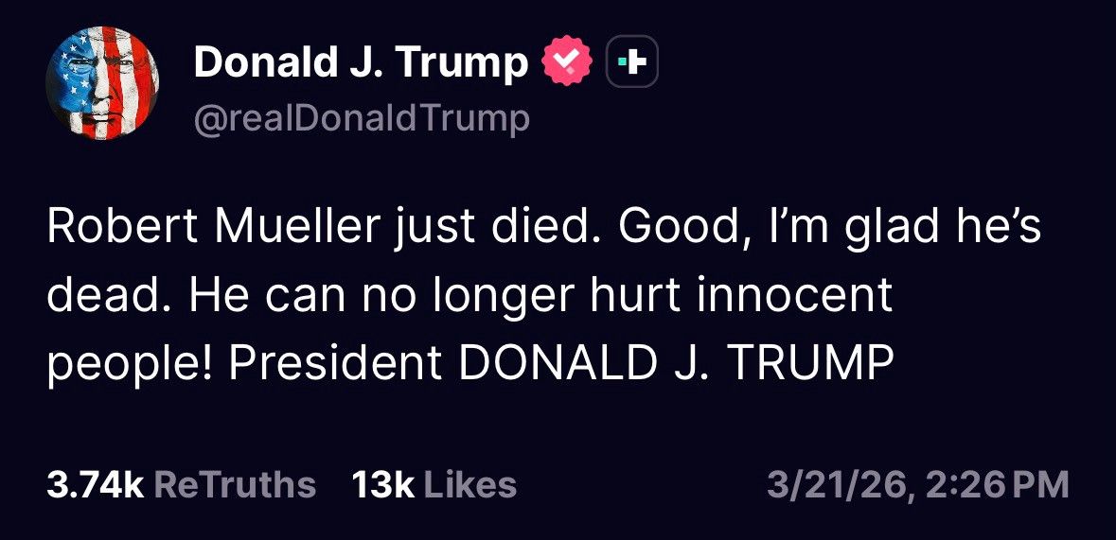Open the 13k Likes count
The image size is (1116, 540).
click(434, 485)
